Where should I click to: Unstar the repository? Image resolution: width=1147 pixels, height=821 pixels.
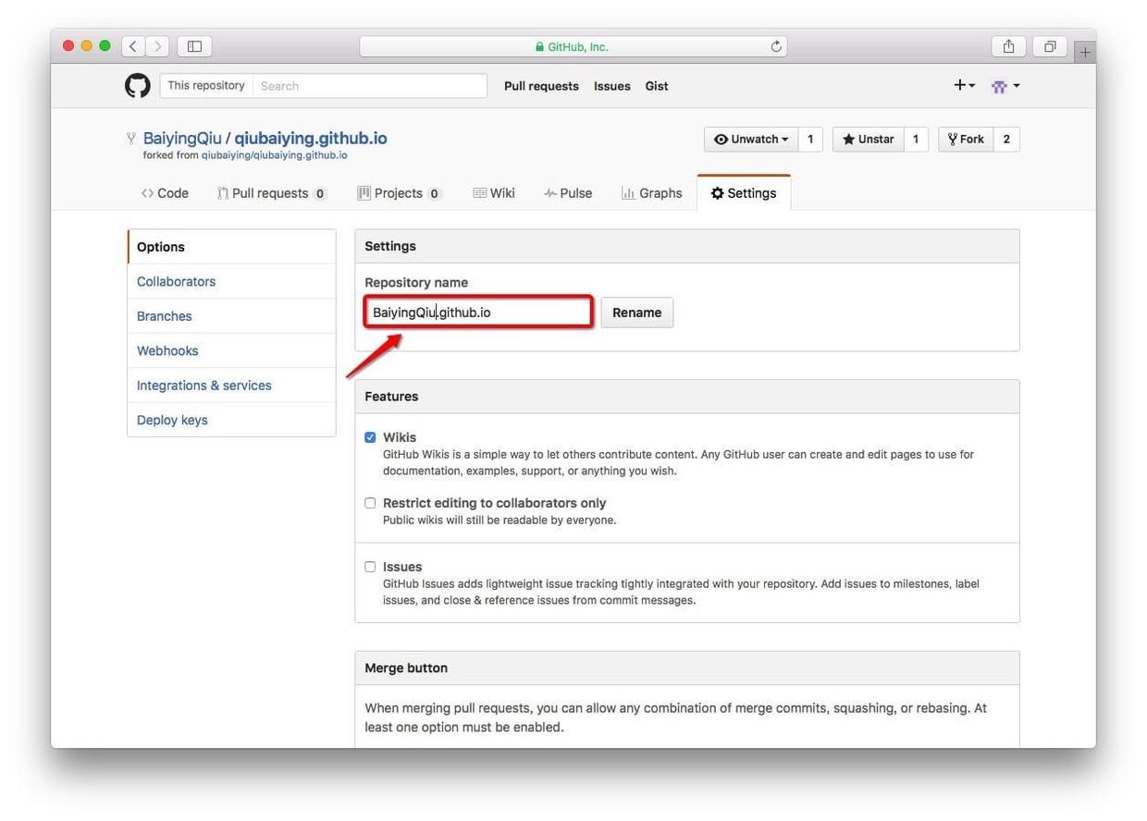(868, 140)
